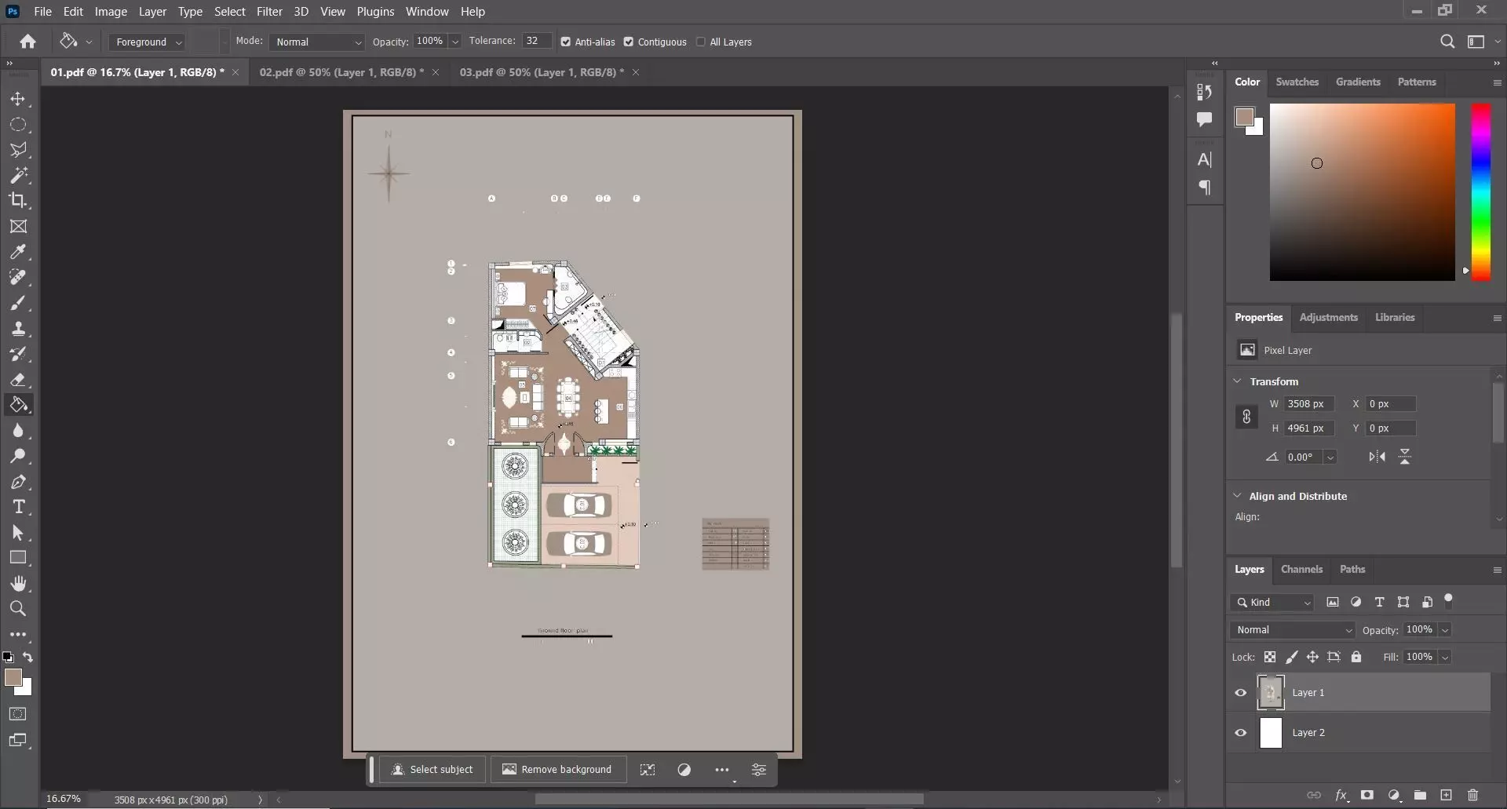Pick a color in the color field
Screen dimensions: 1507x809
pos(1363,191)
